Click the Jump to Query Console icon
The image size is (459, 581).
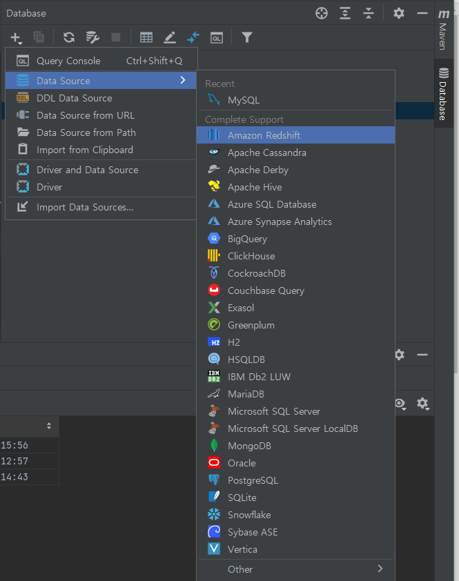click(x=217, y=37)
